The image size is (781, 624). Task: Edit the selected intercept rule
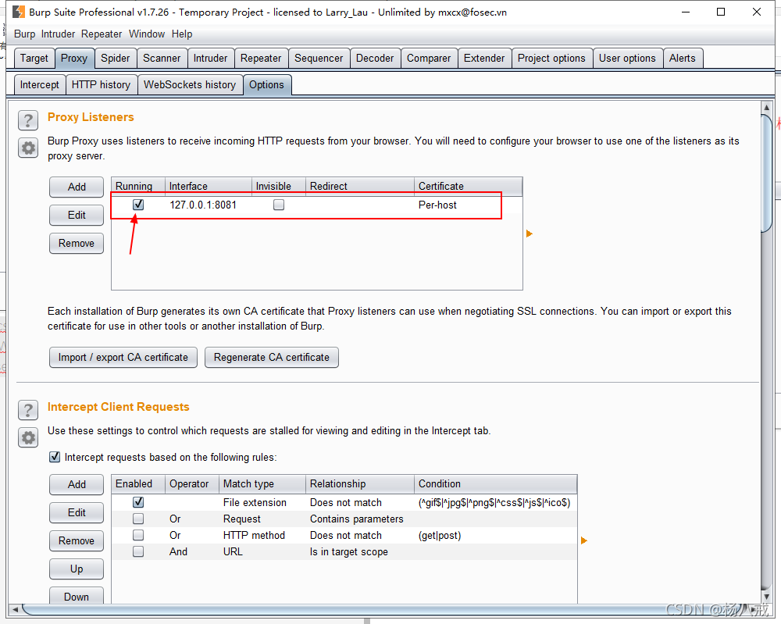(x=77, y=512)
